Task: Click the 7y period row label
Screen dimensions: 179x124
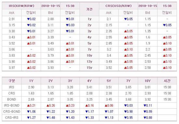Action: [89, 50]
